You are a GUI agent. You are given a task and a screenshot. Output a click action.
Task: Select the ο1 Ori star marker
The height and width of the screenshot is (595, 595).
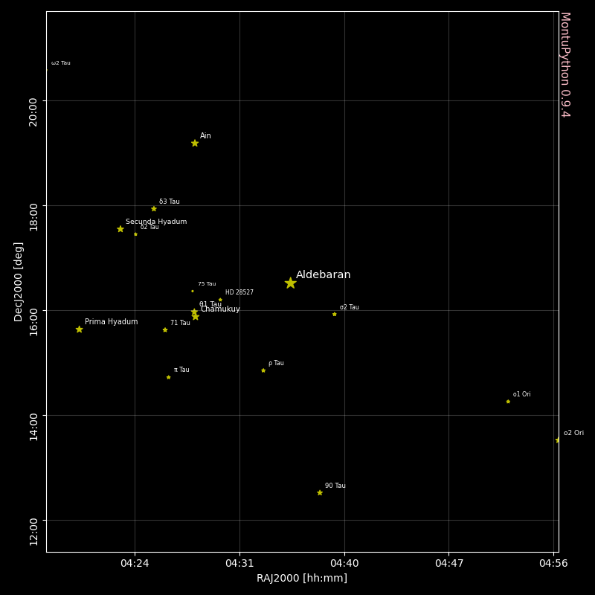point(508,402)
